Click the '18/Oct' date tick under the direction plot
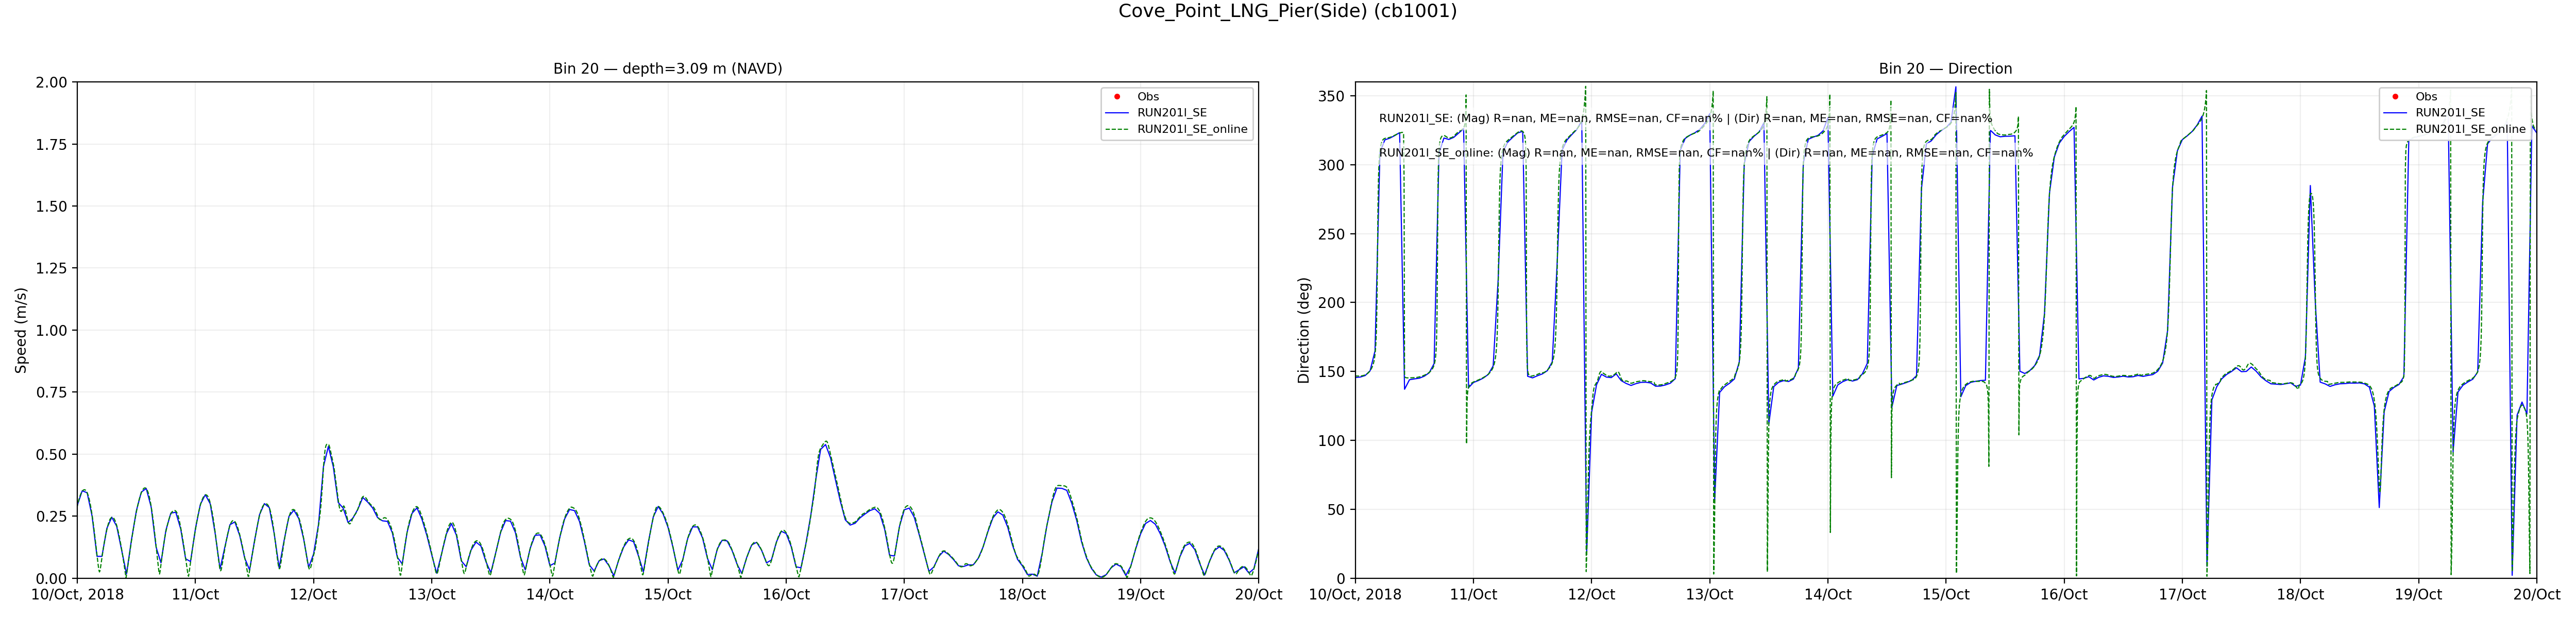Image resolution: width=2576 pixels, height=618 pixels. [2300, 594]
